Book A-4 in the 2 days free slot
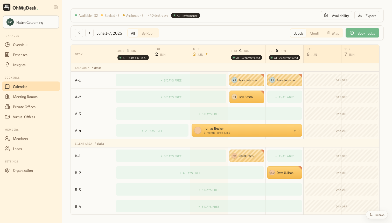The image size is (392, 223). [152, 130]
